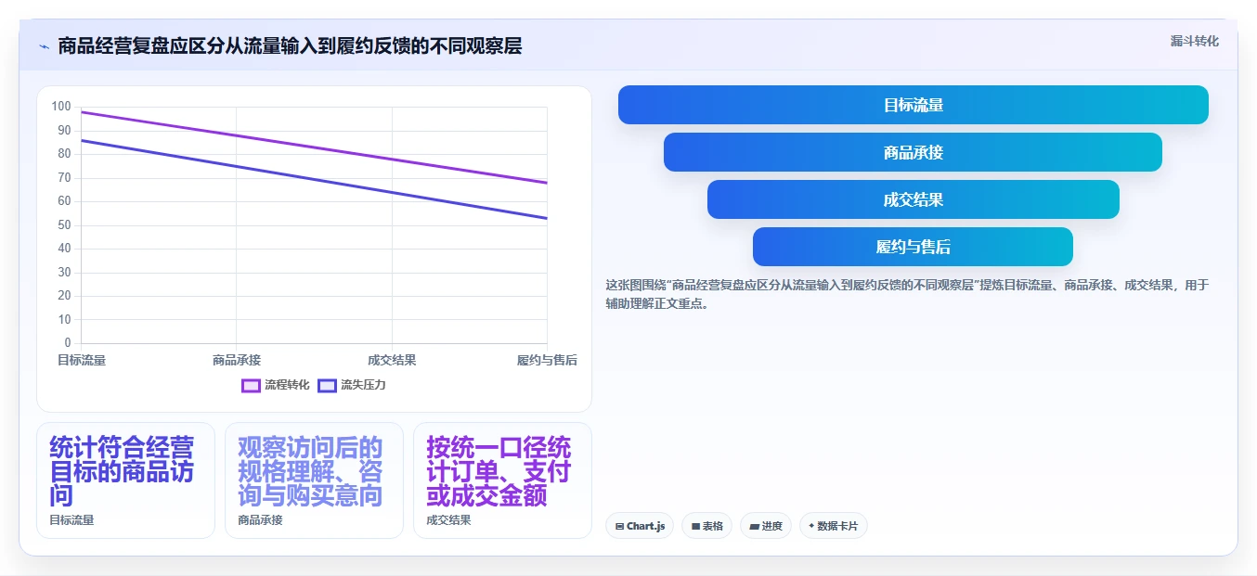This screenshot has width=1257, height=576.
Task: Click the card heading 商品经营复盘应区分从流量输入到履约反馈的不同观察层
Action: [290, 45]
